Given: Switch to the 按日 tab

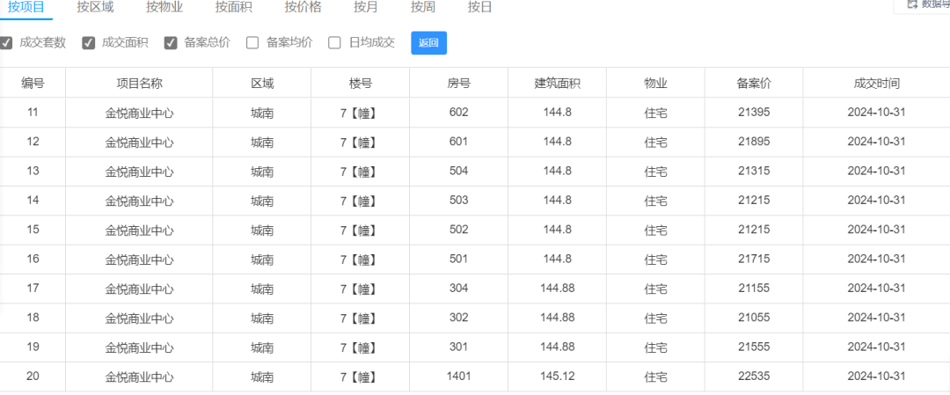Looking at the screenshot, I should pos(480,7).
